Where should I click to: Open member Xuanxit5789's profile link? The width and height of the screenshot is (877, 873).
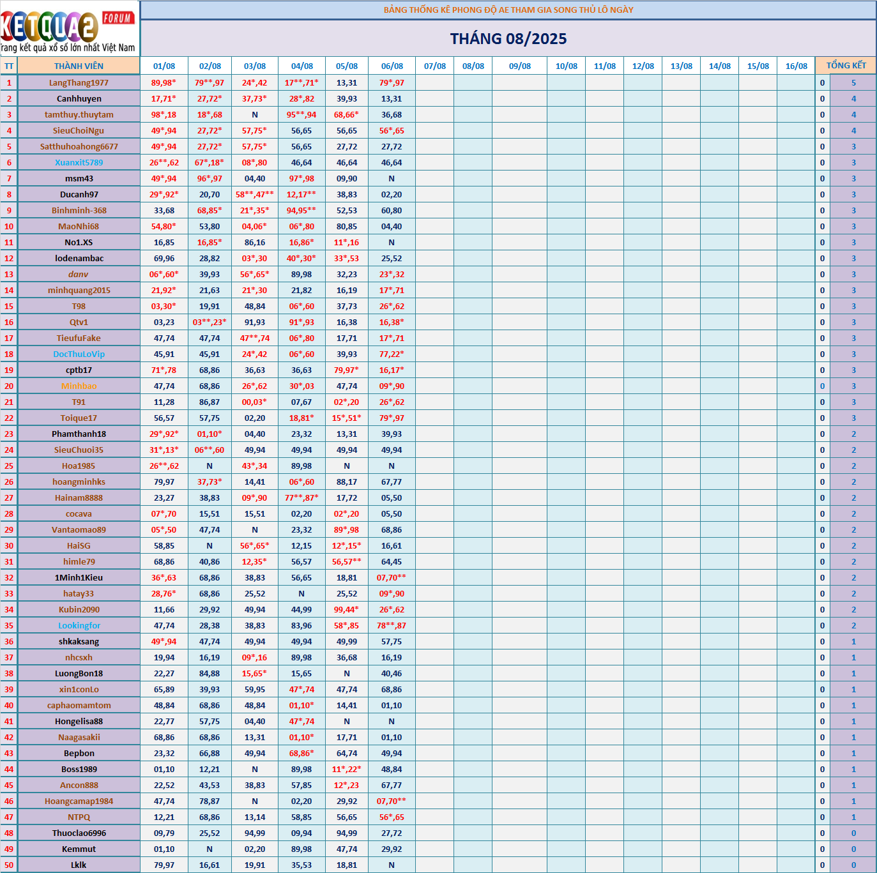point(79,162)
